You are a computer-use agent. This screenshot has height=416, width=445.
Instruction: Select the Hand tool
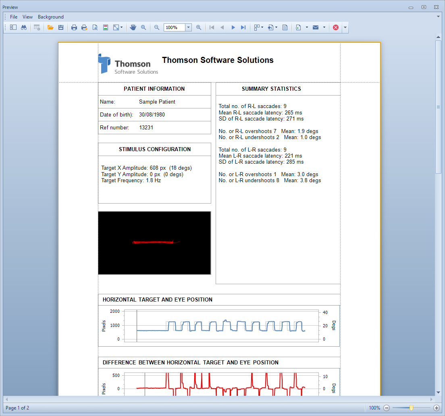[x=133, y=27]
